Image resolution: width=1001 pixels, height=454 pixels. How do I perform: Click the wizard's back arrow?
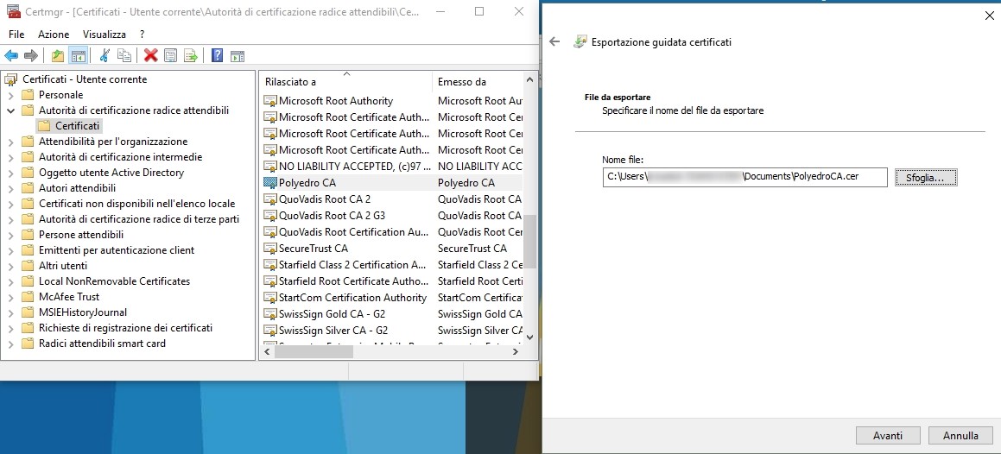point(554,41)
